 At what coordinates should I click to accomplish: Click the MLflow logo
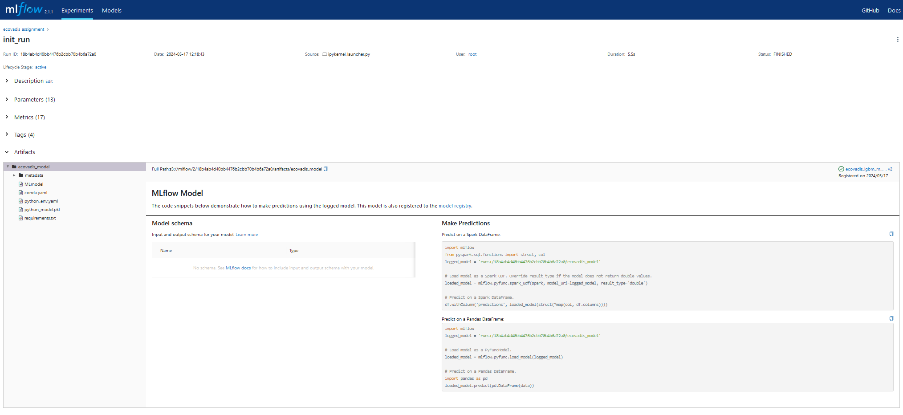(x=24, y=9)
